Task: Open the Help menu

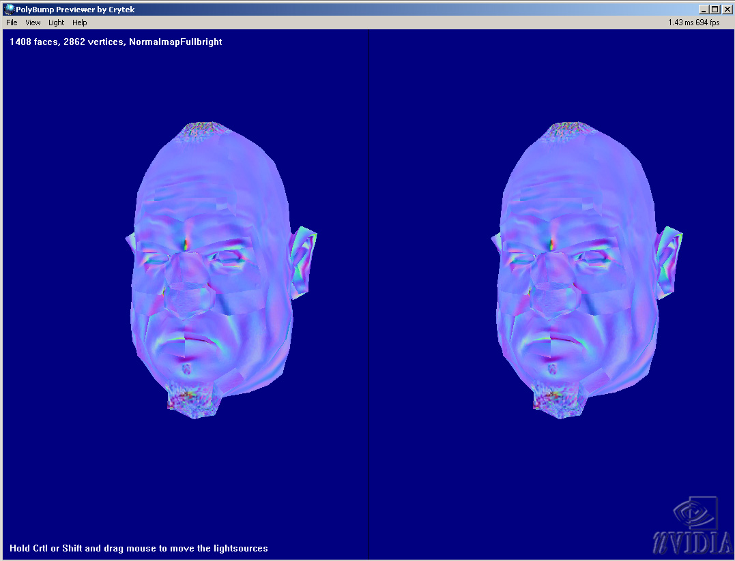Action: [80, 22]
